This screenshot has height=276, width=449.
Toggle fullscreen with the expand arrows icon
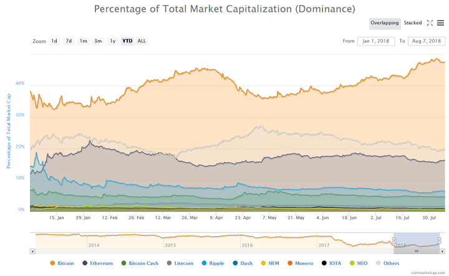click(x=430, y=23)
